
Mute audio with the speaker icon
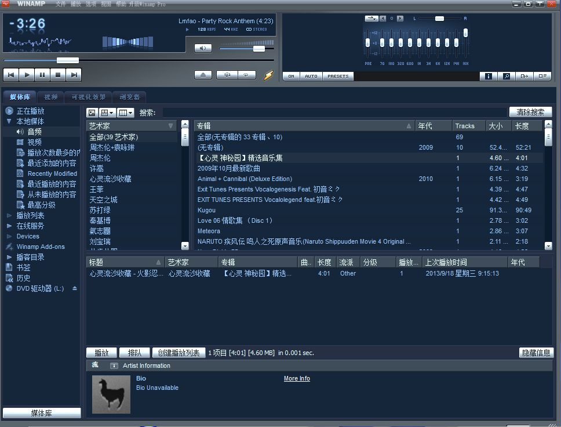203,48
